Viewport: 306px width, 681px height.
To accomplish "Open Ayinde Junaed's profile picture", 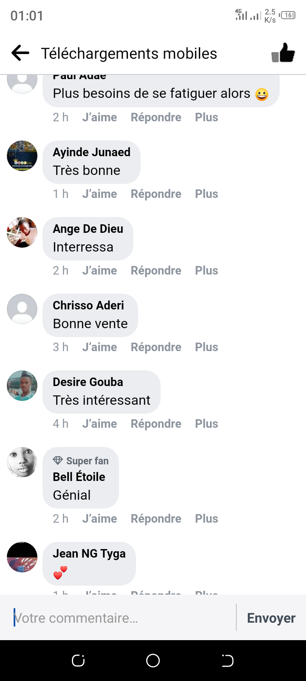I will click(x=22, y=156).
